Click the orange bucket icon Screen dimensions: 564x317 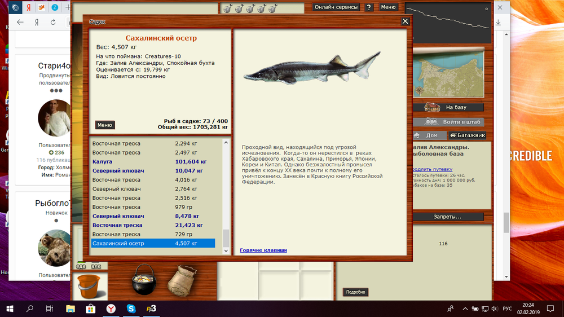[89, 287]
